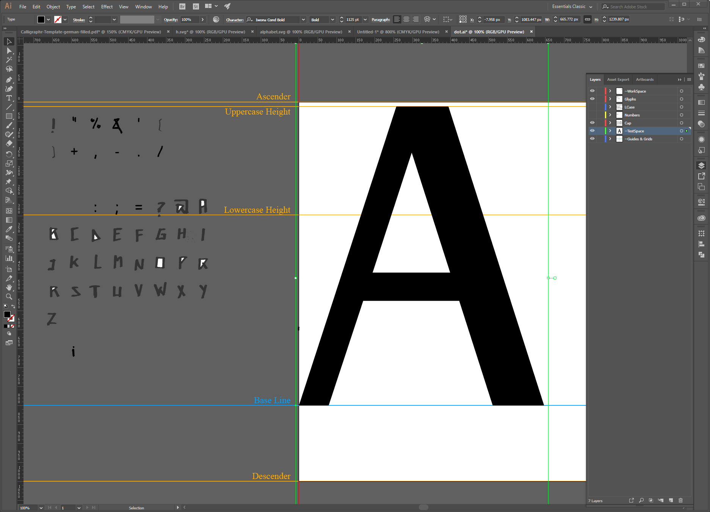
Task: Open the font style Bold dropdown
Action: pyautogui.click(x=332, y=20)
